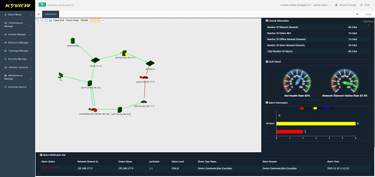Viewport: 375px width, 177px height.
Task: Fit the topology to the window
Action: 46,20
